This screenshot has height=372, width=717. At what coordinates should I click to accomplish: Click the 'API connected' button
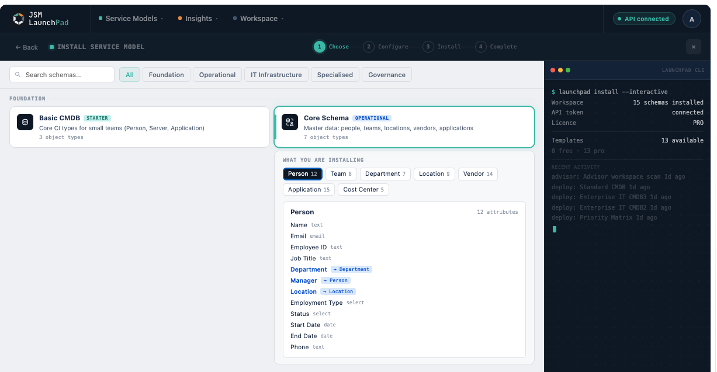pyautogui.click(x=644, y=18)
